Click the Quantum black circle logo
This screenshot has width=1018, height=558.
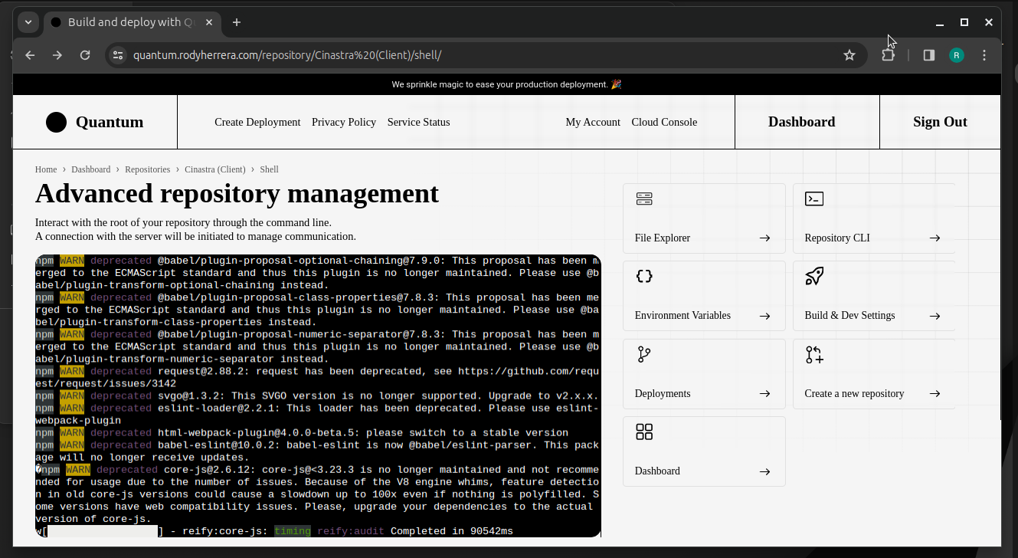(56, 122)
